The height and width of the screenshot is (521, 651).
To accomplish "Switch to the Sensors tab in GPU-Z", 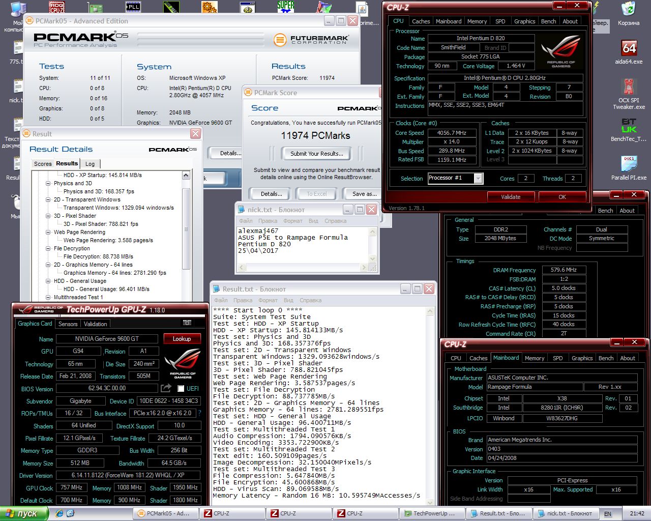I will coord(68,324).
